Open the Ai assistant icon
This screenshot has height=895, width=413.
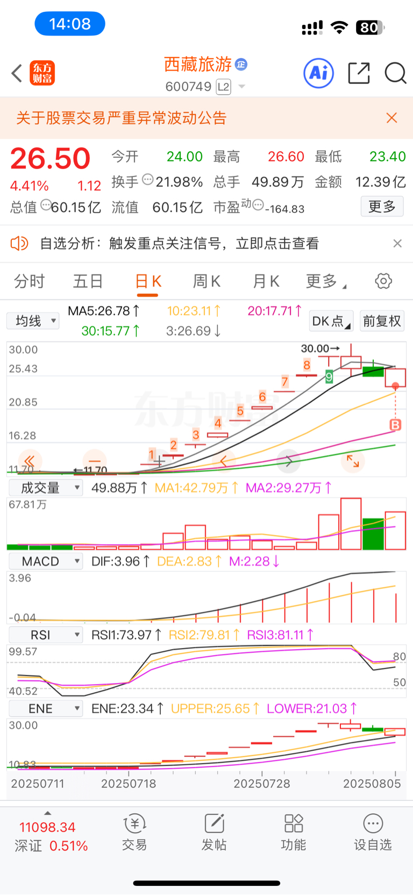[319, 73]
